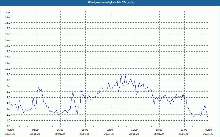Select the '4,0' axis value
220x137 pixels.
tap(9, 103)
